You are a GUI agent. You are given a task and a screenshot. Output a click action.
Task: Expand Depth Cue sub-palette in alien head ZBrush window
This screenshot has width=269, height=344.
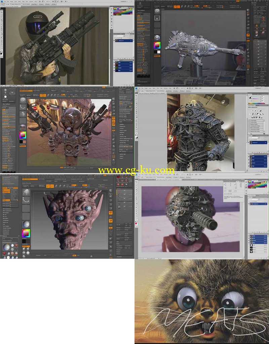5,223
